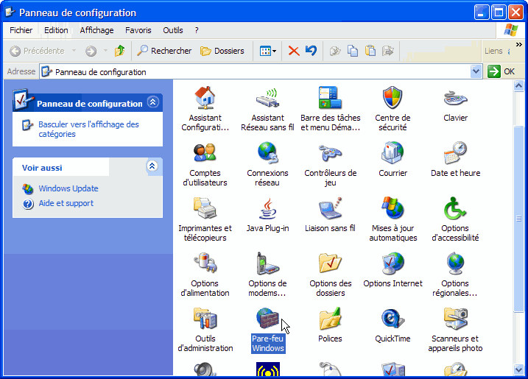Screen dimensions: 528x379
Task: Open Imprimantes et télécopieurs
Action: click(205, 219)
